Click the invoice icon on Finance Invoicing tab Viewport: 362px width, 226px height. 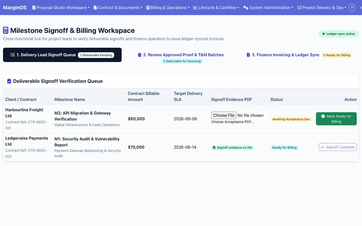248,55
